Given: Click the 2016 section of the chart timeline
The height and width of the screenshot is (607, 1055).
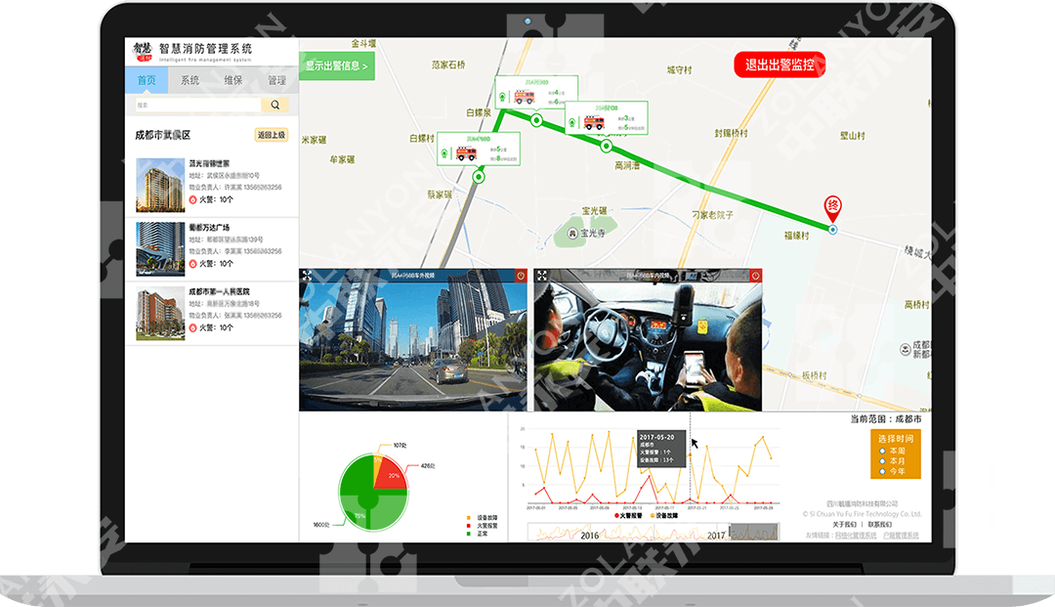Looking at the screenshot, I should tap(589, 536).
